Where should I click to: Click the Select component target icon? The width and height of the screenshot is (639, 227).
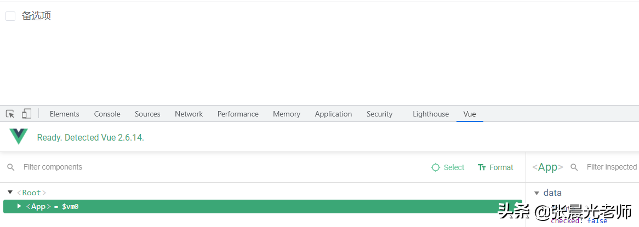pos(436,167)
